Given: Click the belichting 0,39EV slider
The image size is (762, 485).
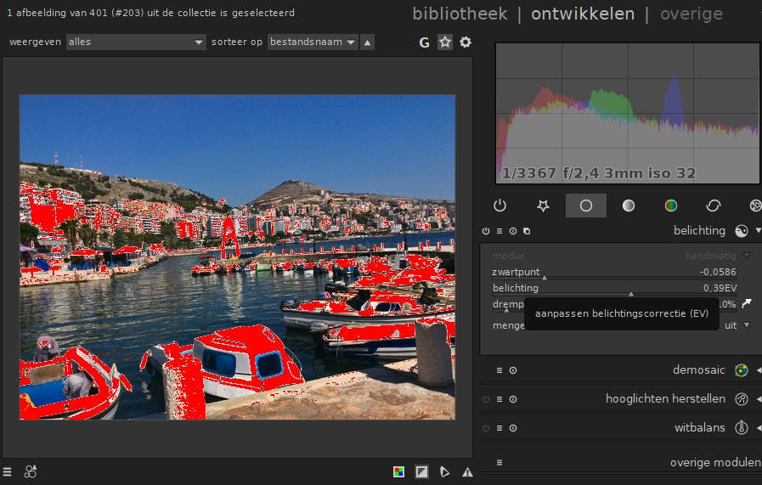Looking at the screenshot, I should [x=614, y=289].
